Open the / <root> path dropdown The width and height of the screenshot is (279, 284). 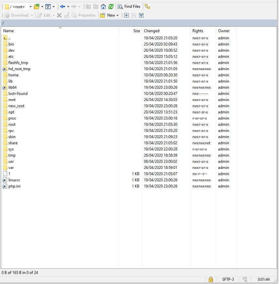point(30,7)
